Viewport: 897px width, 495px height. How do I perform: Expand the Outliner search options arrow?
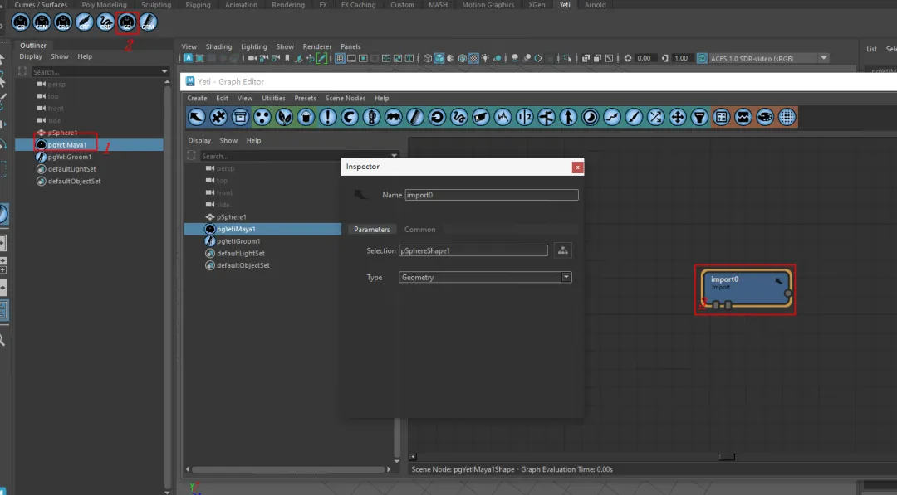(164, 72)
